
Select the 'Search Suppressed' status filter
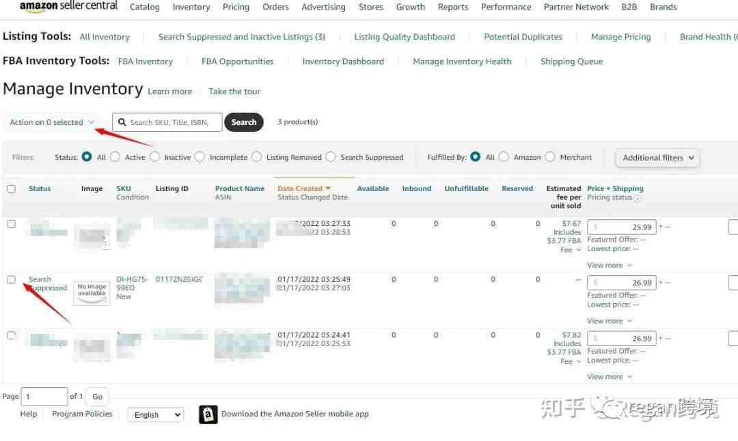click(x=331, y=157)
